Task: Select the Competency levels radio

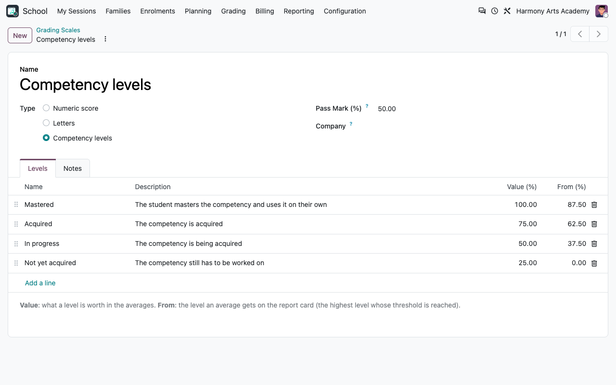Action: (46, 138)
